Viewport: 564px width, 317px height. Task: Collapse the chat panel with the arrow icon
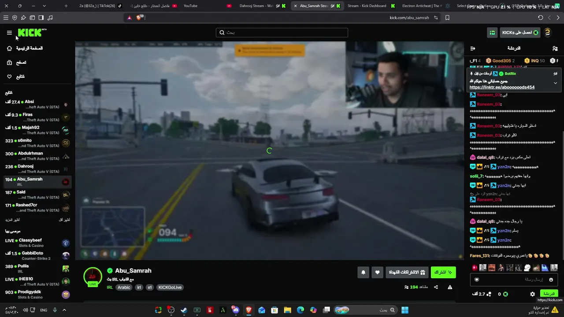tap(473, 48)
